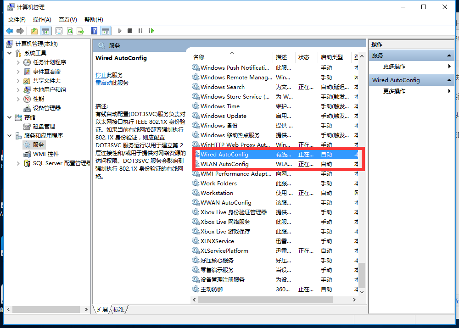The image size is (459, 328).
Task: Select SQL Server 配置管理器 node
Action: [61, 163]
